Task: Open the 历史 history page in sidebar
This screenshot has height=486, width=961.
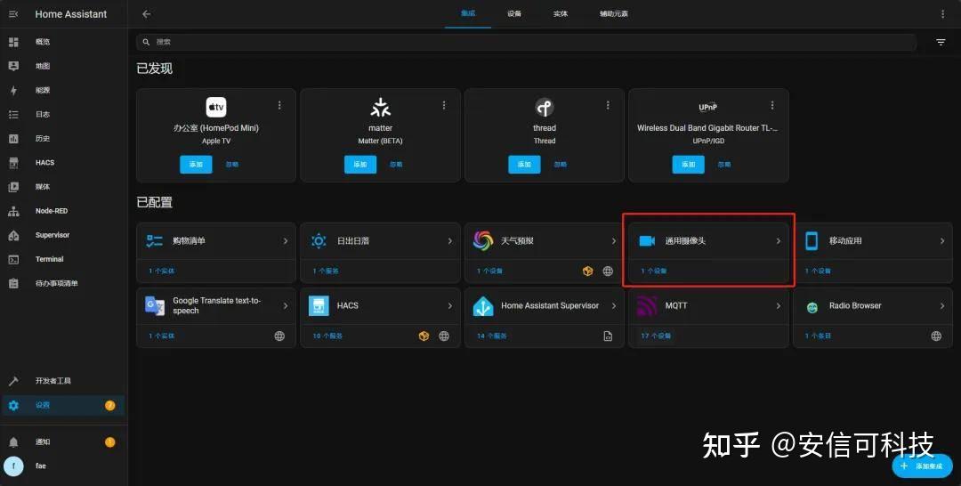Action: pyautogui.click(x=64, y=139)
